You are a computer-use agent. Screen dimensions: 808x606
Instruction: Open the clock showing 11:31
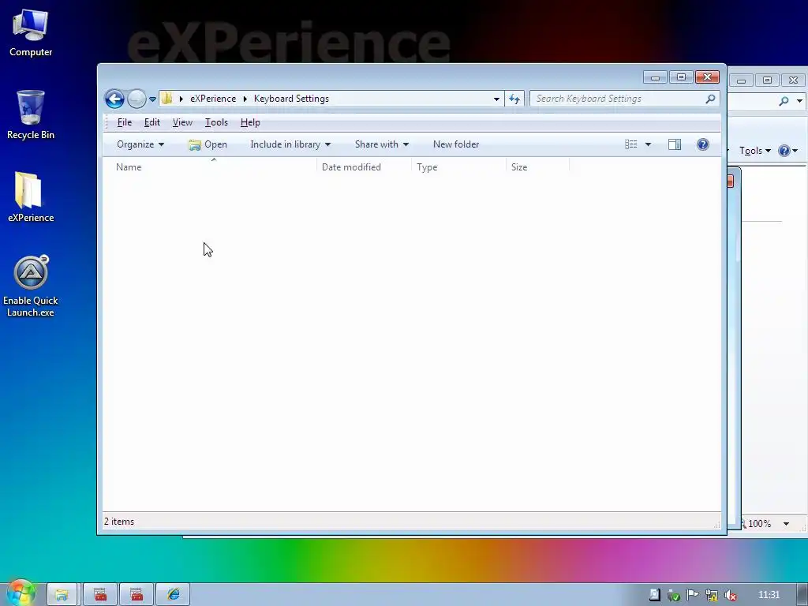769,595
